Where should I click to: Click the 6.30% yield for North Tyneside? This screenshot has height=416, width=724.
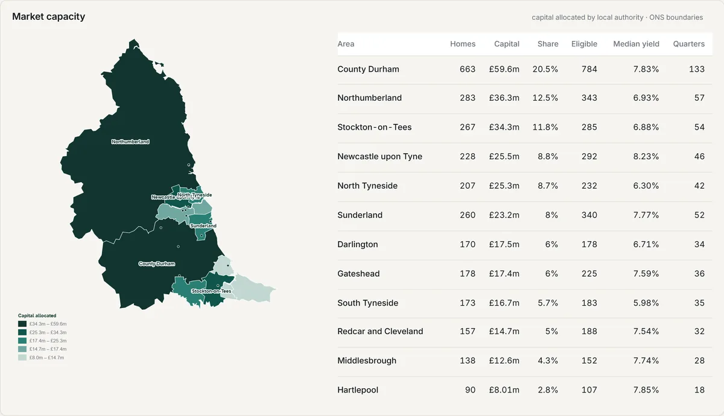pyautogui.click(x=646, y=186)
